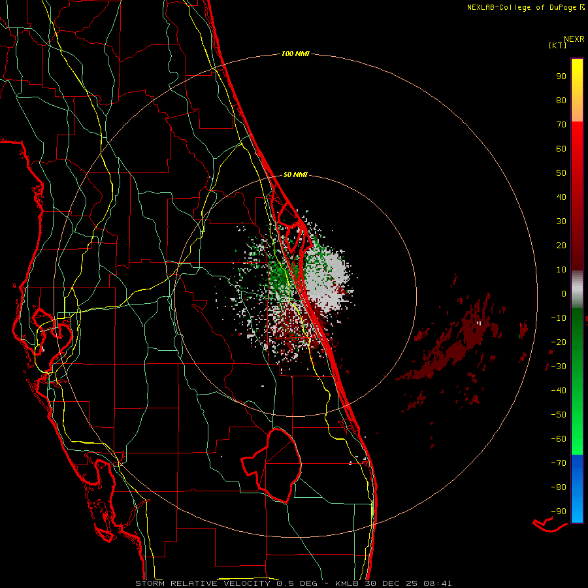
Task: Click the 0 value on velocity scale
Action: point(564,294)
